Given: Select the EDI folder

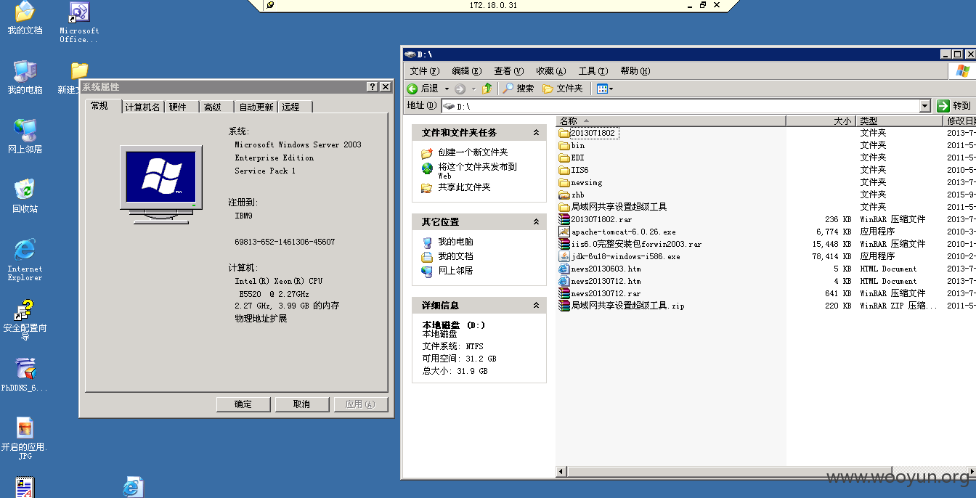Looking at the screenshot, I should click(x=572, y=158).
